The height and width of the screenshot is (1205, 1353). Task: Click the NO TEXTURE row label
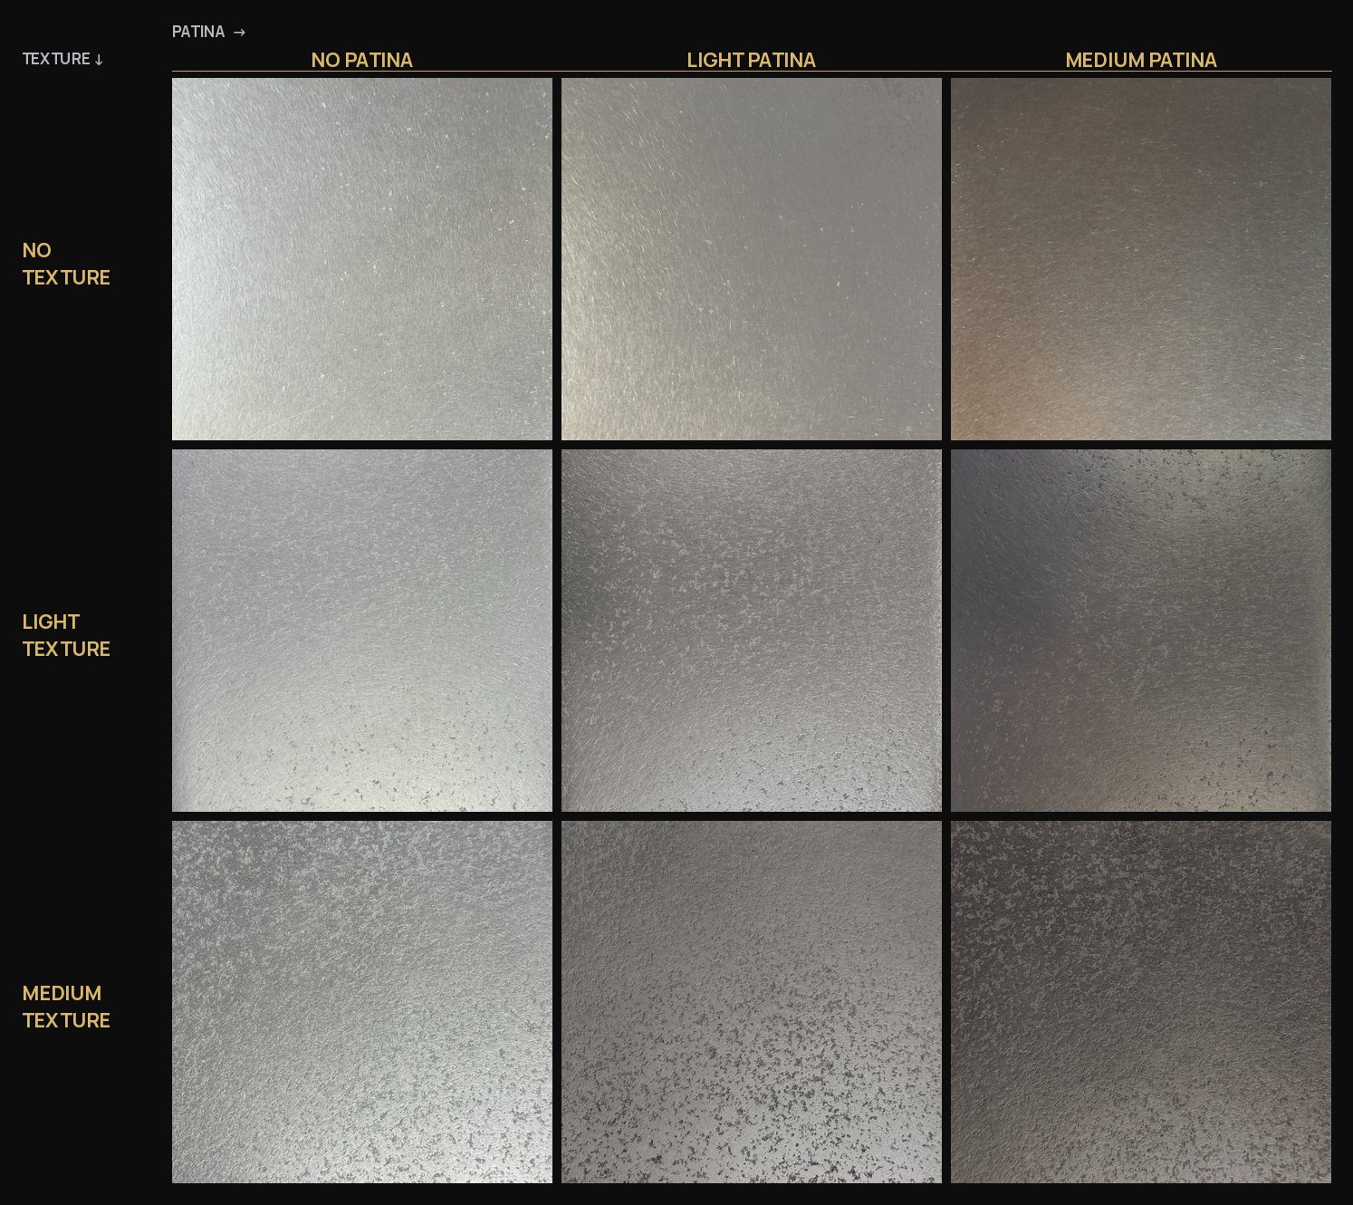click(66, 264)
